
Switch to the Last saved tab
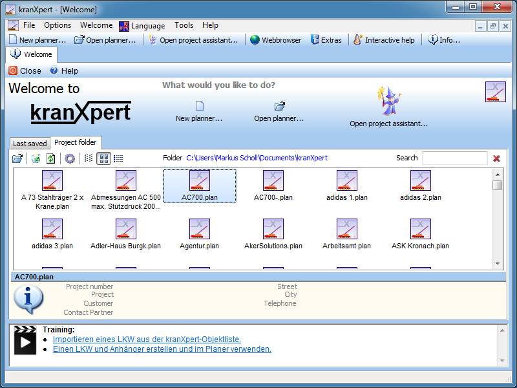pyautogui.click(x=30, y=144)
